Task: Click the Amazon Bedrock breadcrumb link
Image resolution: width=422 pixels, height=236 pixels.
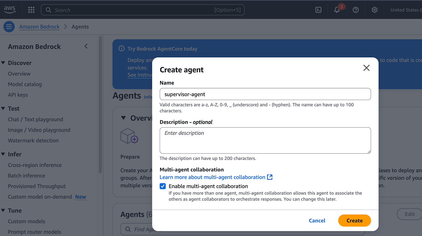Action: pyautogui.click(x=39, y=27)
